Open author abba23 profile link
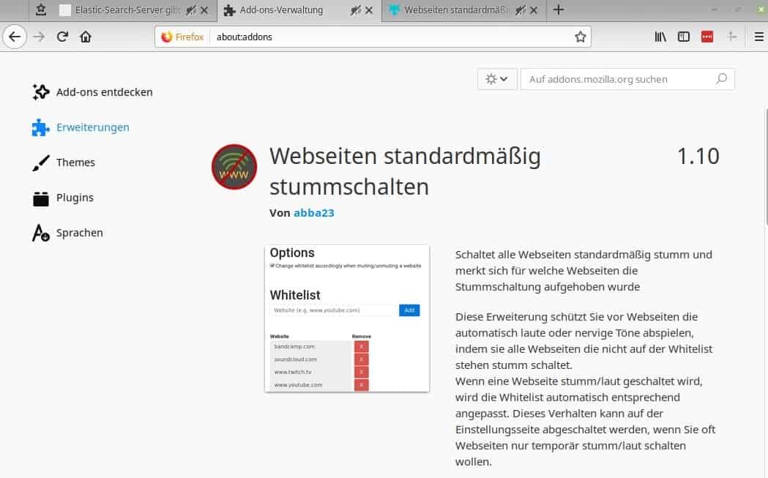768x478 pixels. click(313, 213)
